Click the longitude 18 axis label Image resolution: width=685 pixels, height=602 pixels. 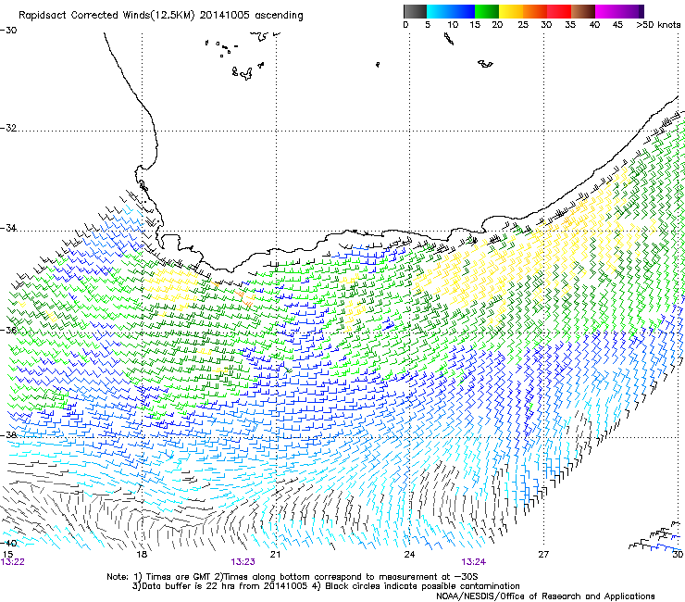(x=142, y=555)
